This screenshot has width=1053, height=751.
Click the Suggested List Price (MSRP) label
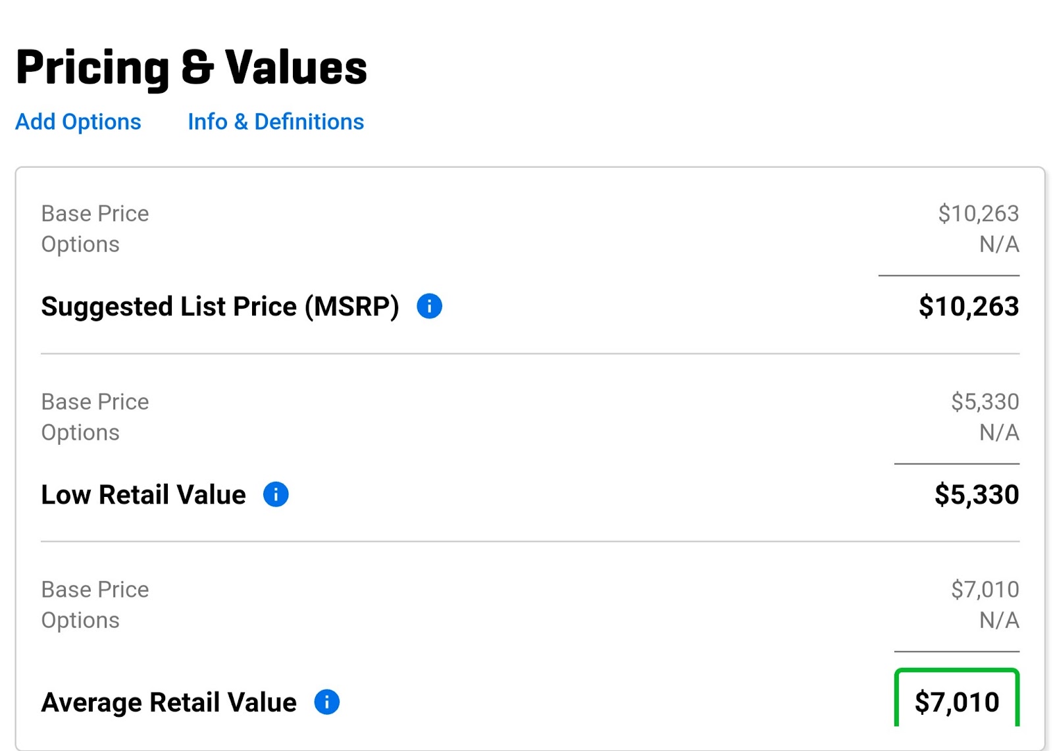tap(220, 307)
